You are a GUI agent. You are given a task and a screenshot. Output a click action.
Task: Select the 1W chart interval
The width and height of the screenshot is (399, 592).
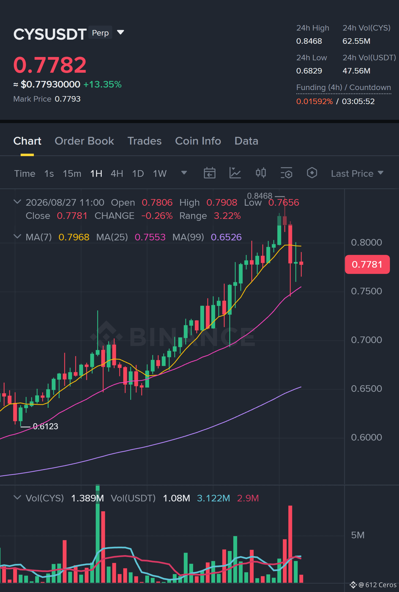click(160, 173)
